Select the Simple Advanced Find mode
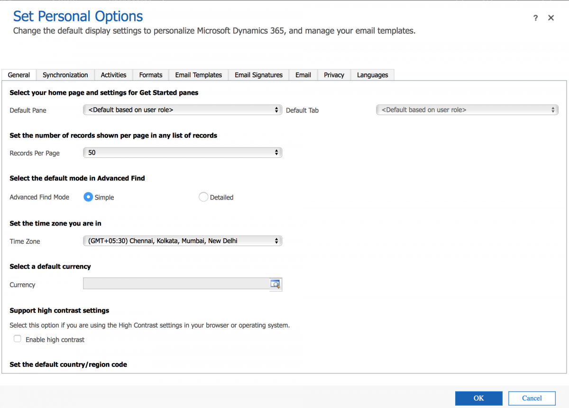The image size is (569, 408). [88, 197]
